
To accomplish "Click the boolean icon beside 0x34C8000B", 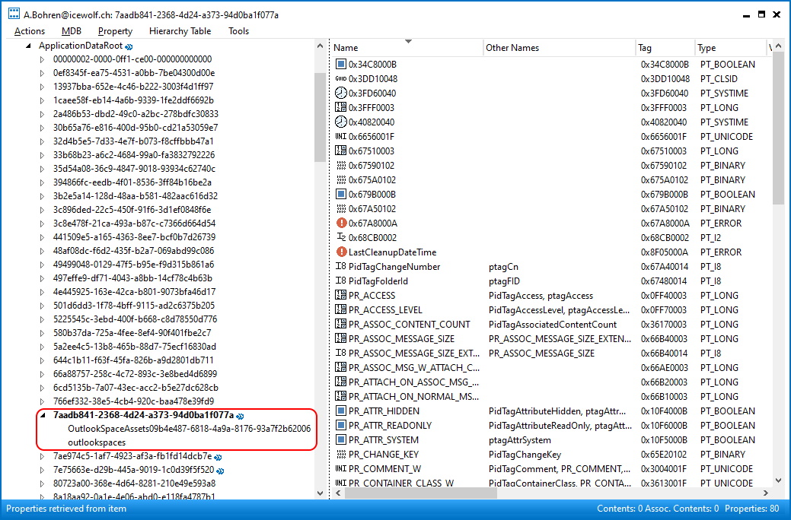I will (341, 64).
